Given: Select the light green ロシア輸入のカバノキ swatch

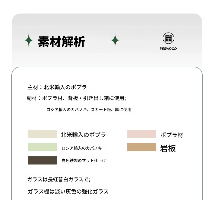Looking at the screenshot, I should point(42,147).
